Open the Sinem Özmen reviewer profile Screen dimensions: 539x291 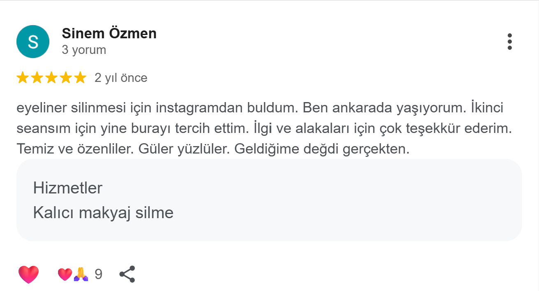(x=109, y=33)
